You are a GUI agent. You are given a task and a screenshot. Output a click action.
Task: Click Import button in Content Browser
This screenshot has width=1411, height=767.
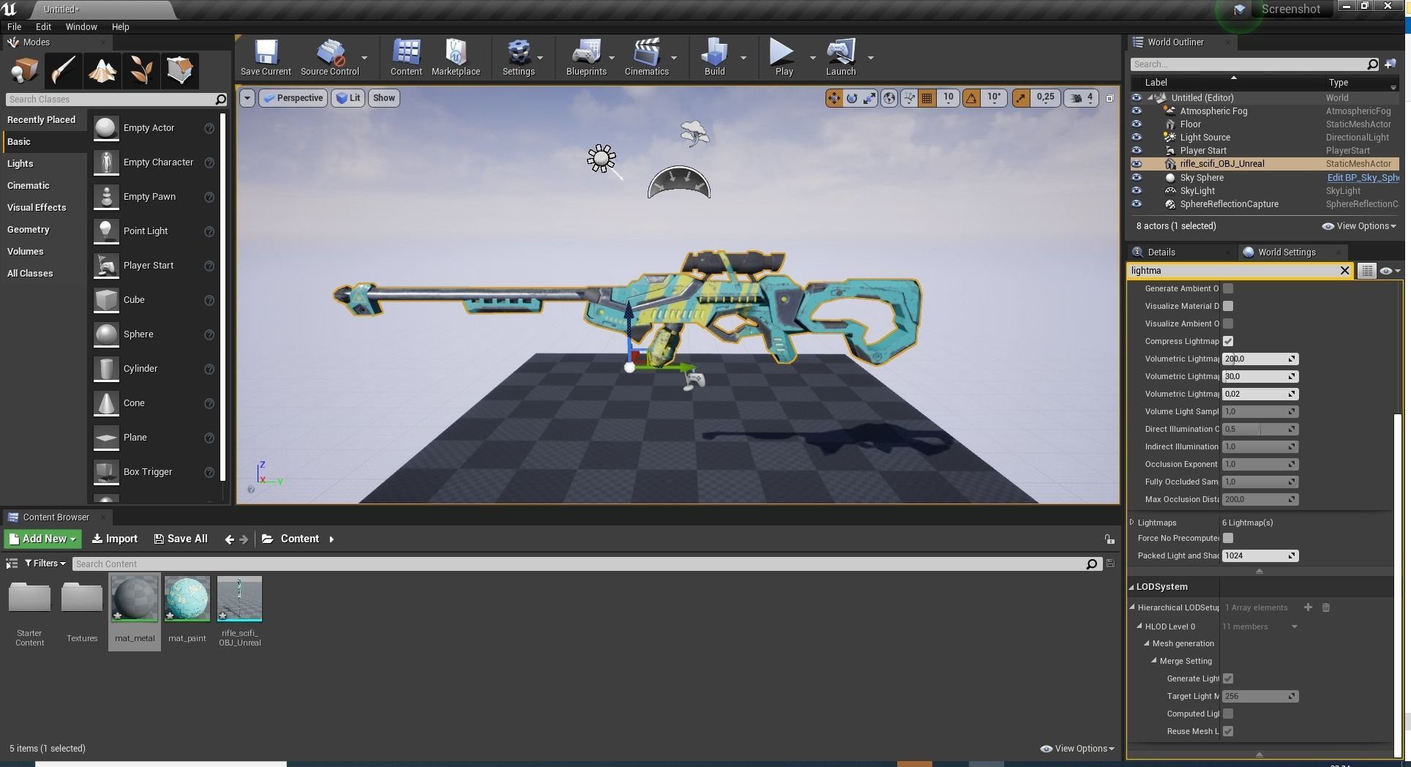(115, 539)
